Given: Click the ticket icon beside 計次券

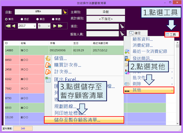Looking at the screenshot, I should 48,72.
